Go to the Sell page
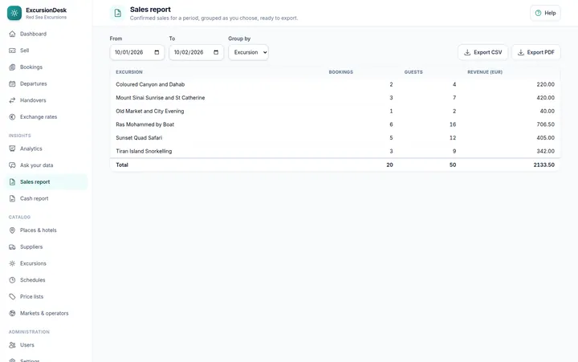This screenshot has height=362, width=578. 46,51
